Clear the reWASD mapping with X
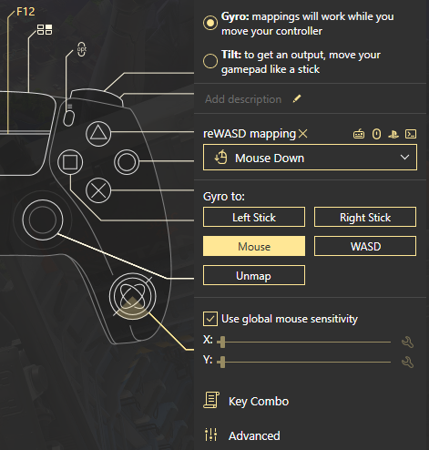Viewport: 429px width, 450px height. 303,134
